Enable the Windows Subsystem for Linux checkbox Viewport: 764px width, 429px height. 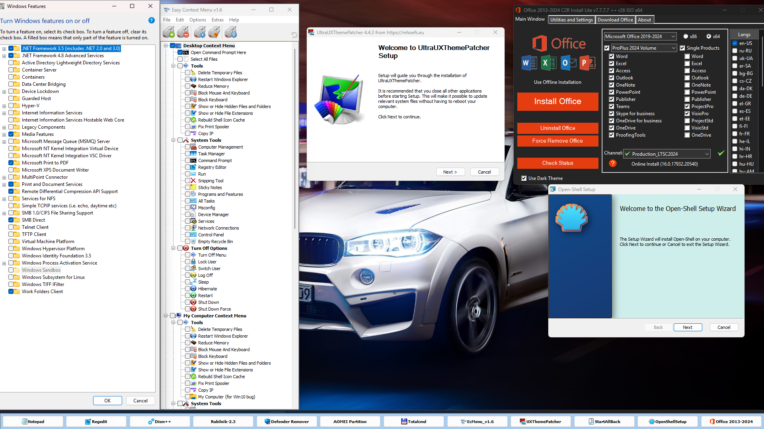point(11,277)
